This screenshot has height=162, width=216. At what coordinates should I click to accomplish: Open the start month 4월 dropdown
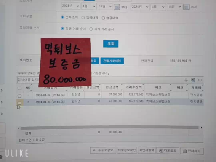[89, 6]
